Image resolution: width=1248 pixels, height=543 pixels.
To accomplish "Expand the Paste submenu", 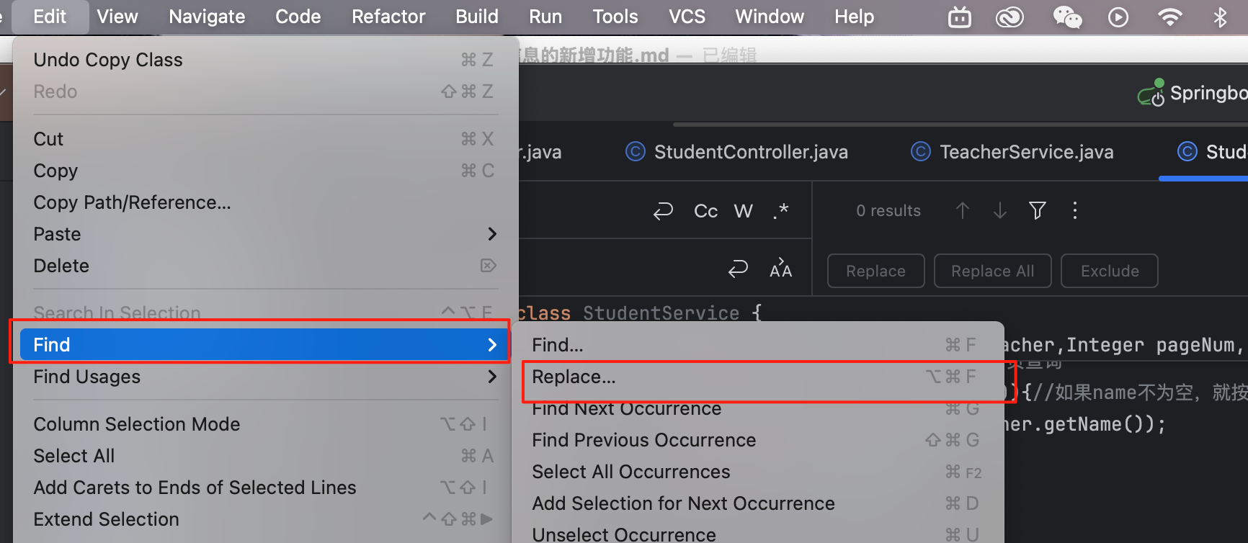I will [x=491, y=234].
